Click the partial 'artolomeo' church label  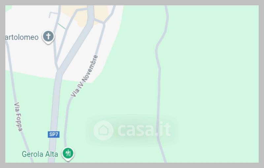point(22,37)
